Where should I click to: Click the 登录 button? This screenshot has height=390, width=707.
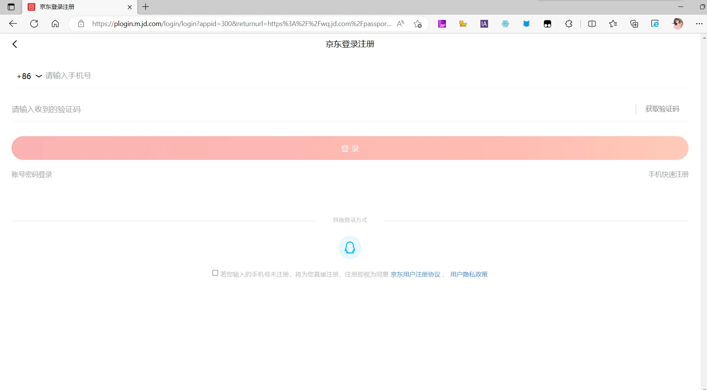click(350, 148)
